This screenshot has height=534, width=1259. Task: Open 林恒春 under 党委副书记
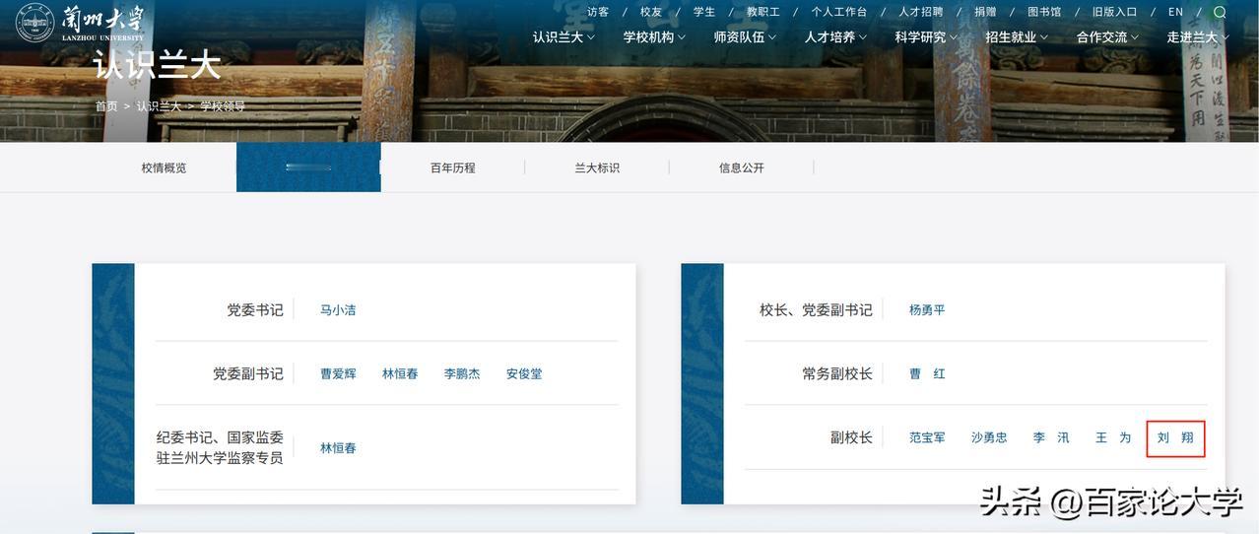[x=400, y=374]
